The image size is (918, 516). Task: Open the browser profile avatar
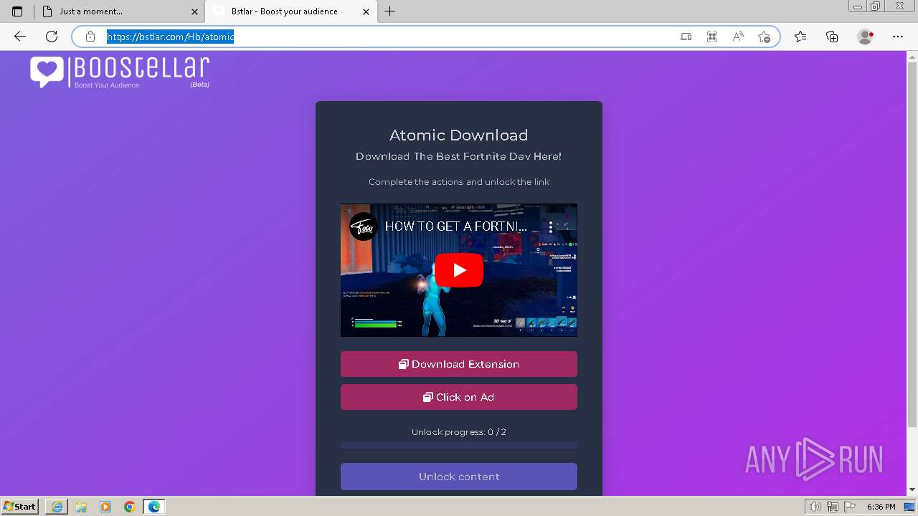(x=866, y=37)
